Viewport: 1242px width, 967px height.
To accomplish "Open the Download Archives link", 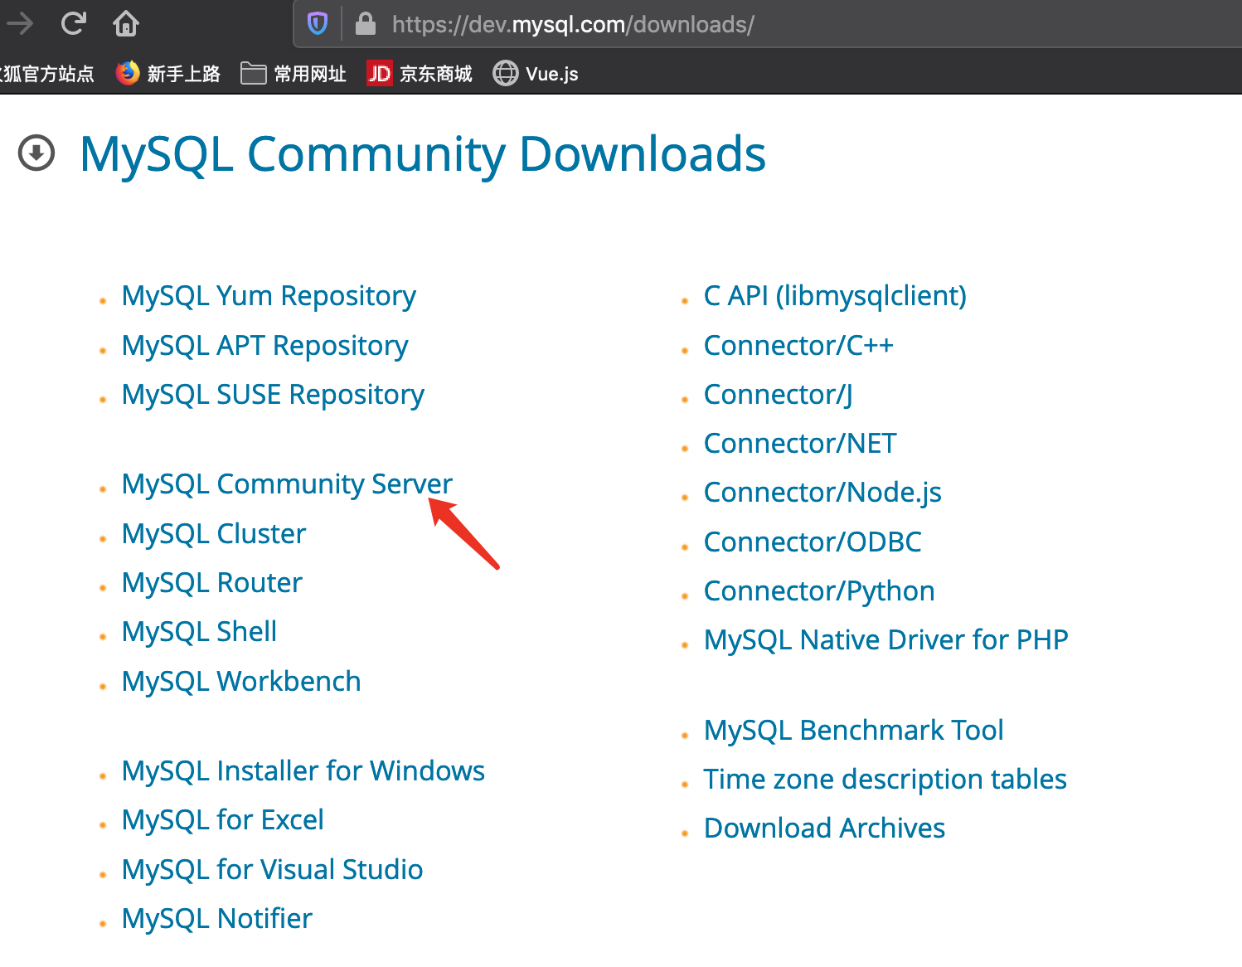I will tap(824, 828).
